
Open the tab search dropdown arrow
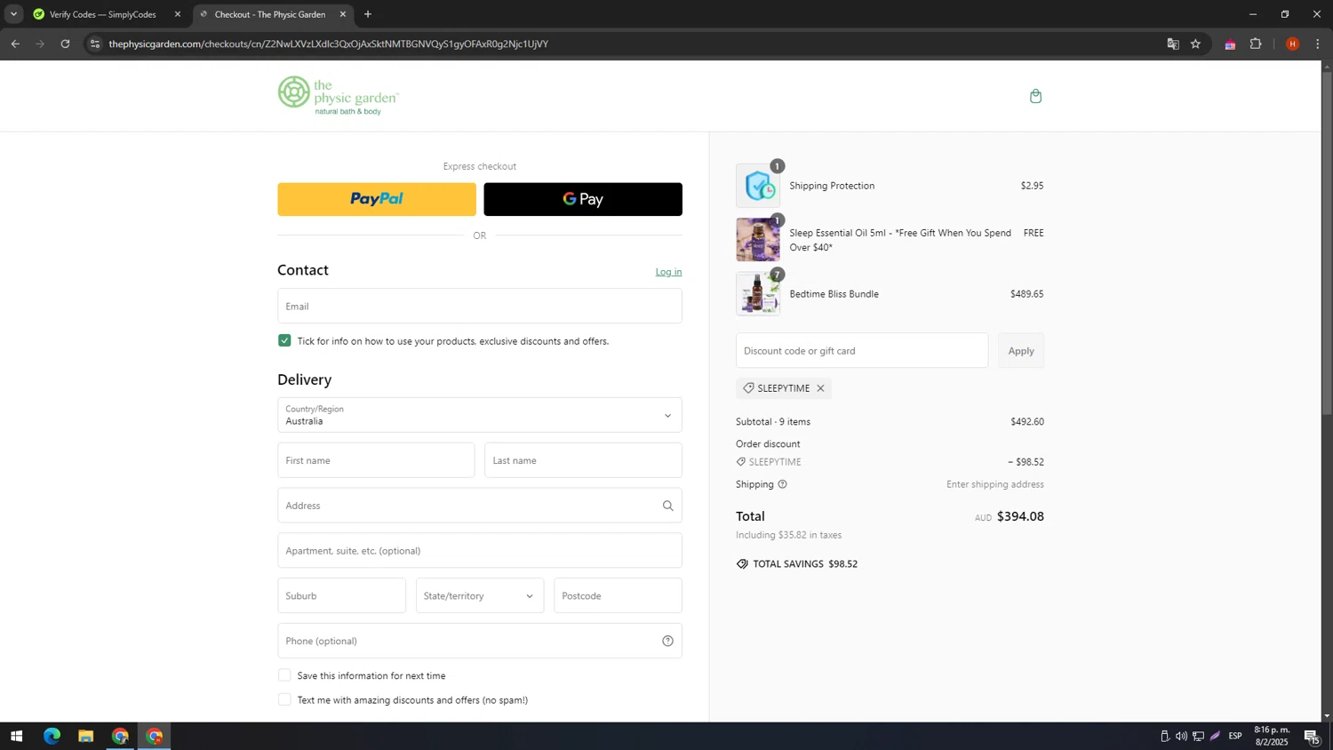[x=13, y=14]
